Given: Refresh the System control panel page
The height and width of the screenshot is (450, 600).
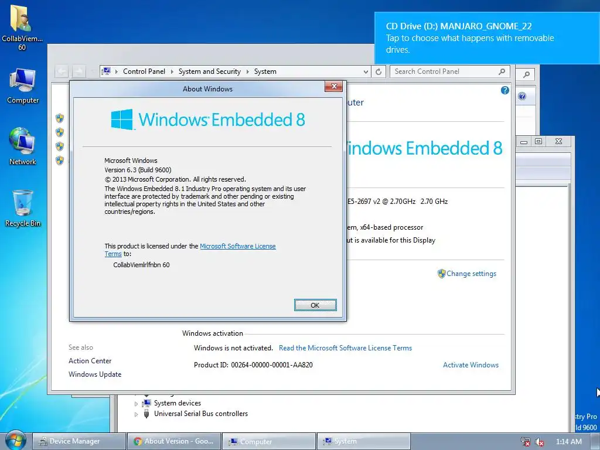Looking at the screenshot, I should coord(379,71).
